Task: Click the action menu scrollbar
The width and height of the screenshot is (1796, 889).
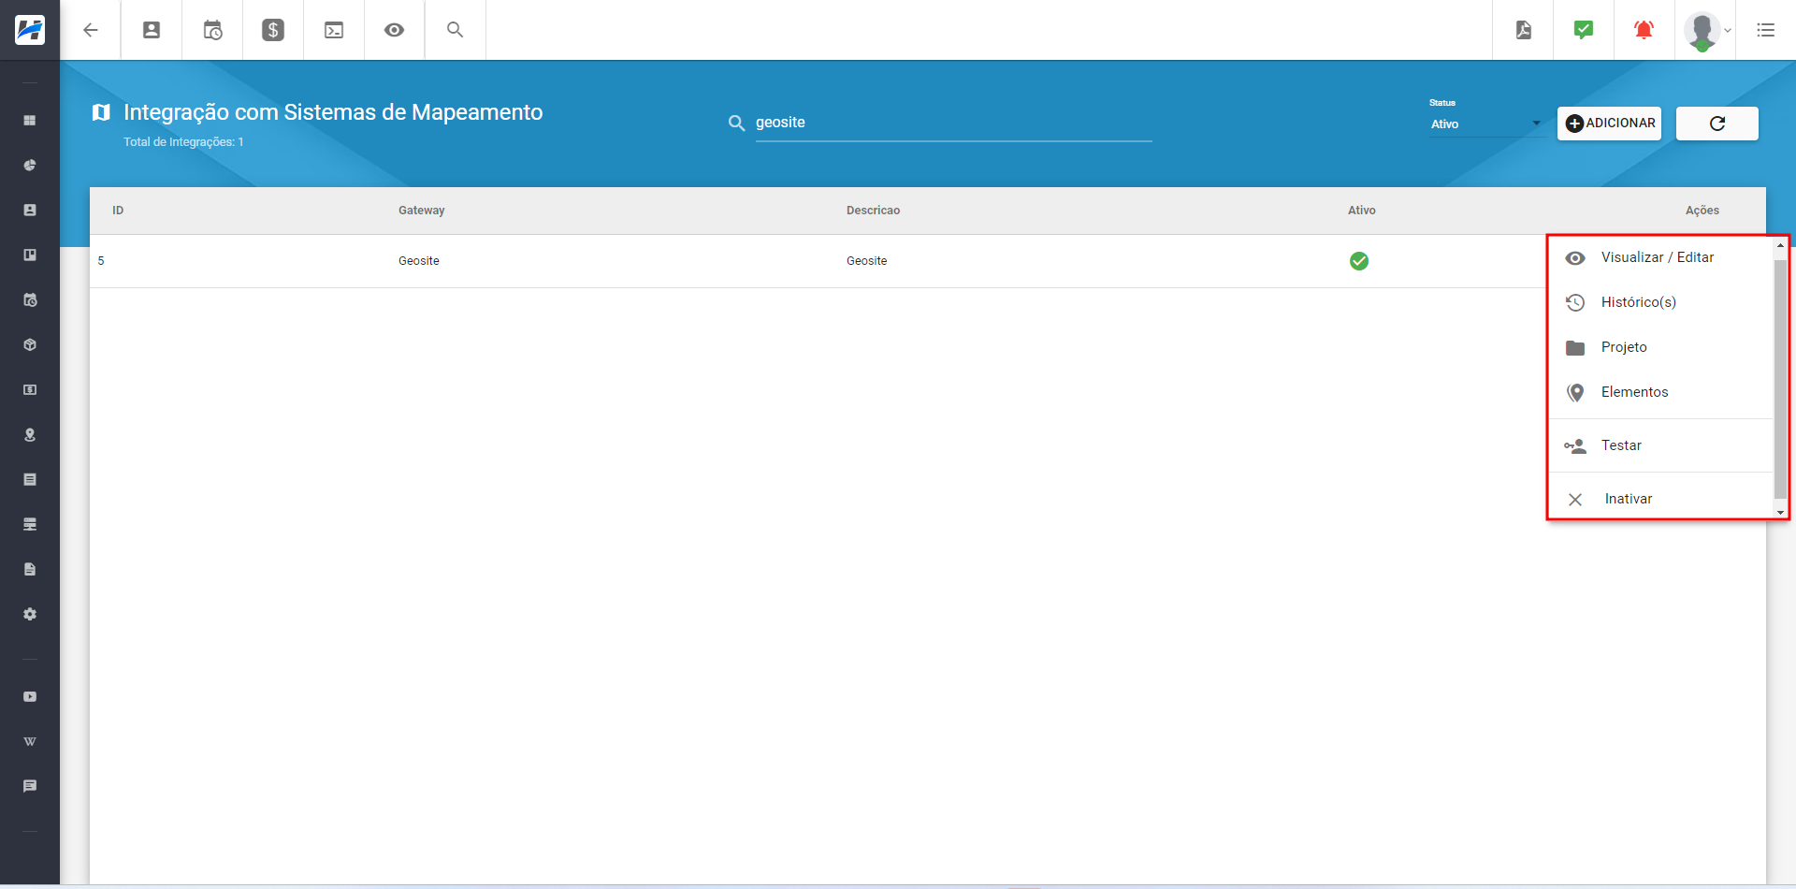Action: coord(1780,379)
